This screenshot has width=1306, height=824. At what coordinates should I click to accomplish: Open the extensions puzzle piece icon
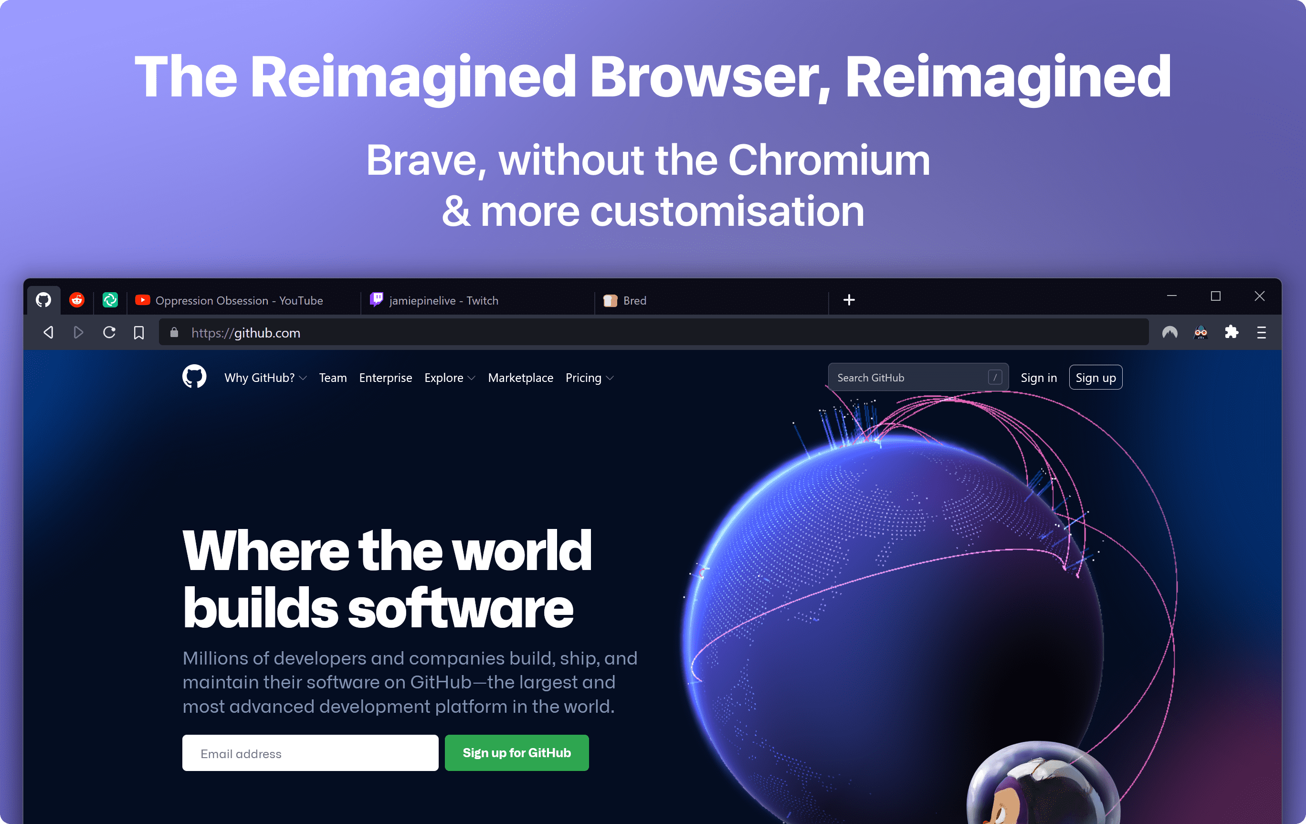1233,332
